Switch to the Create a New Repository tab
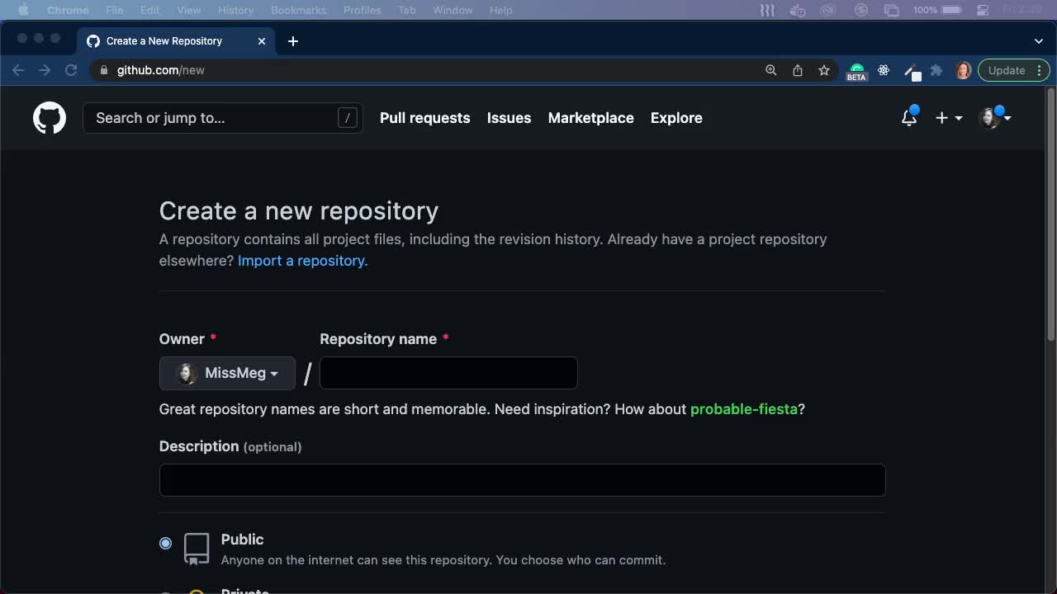Viewport: 1057px width, 594px height. click(165, 40)
